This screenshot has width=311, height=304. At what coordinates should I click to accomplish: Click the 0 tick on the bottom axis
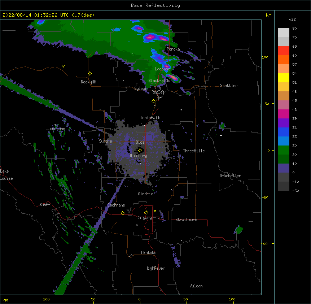(x=139, y=299)
